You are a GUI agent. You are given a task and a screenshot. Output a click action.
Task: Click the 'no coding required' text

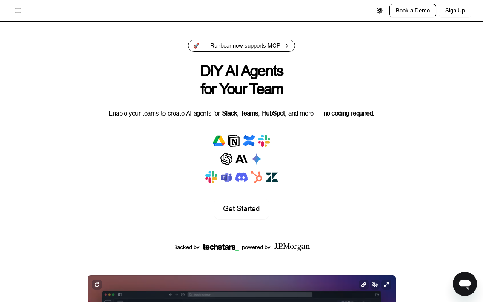coord(348,113)
